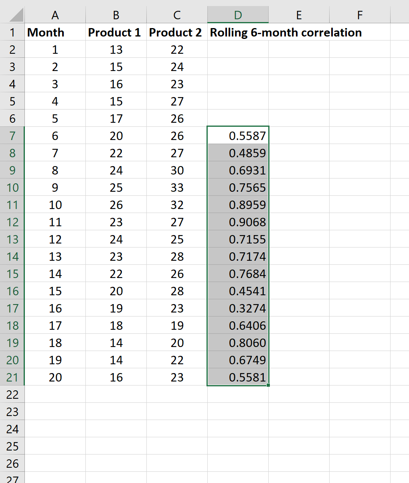
Task: Select row header 1
Action: pyautogui.click(x=12, y=32)
